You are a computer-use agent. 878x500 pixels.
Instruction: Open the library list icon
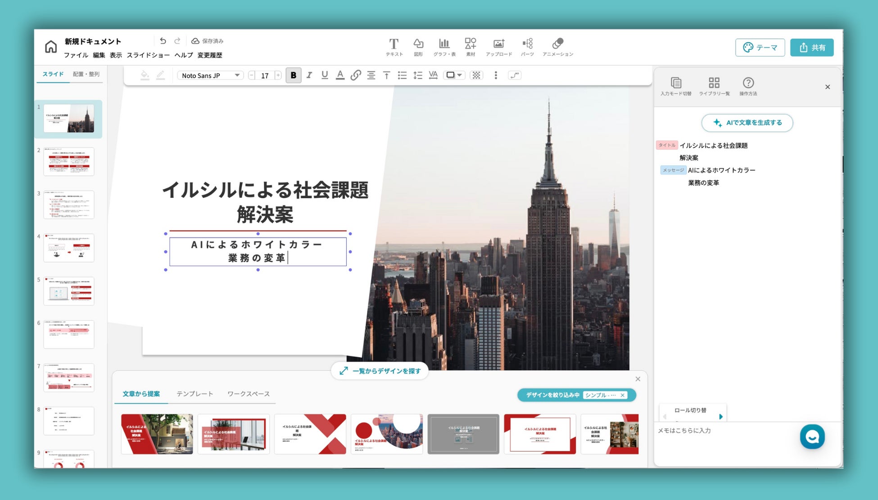coord(714,83)
